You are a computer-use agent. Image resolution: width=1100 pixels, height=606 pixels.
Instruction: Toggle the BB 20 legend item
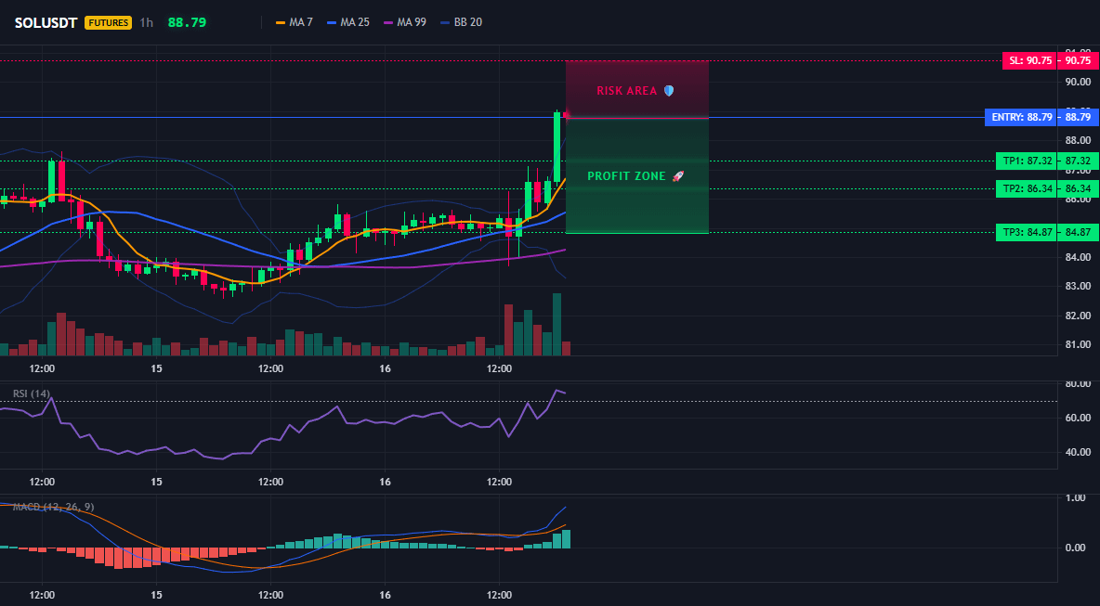point(461,22)
